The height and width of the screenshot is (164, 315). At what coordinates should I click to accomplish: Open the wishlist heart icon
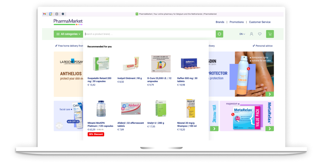coord(260,34)
